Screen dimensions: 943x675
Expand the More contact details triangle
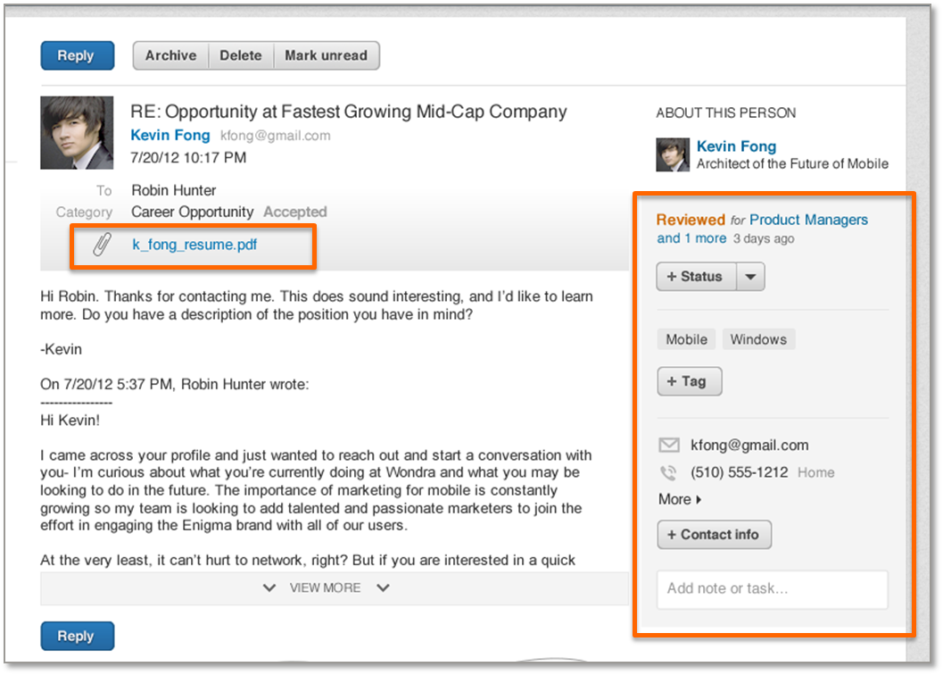click(x=698, y=500)
